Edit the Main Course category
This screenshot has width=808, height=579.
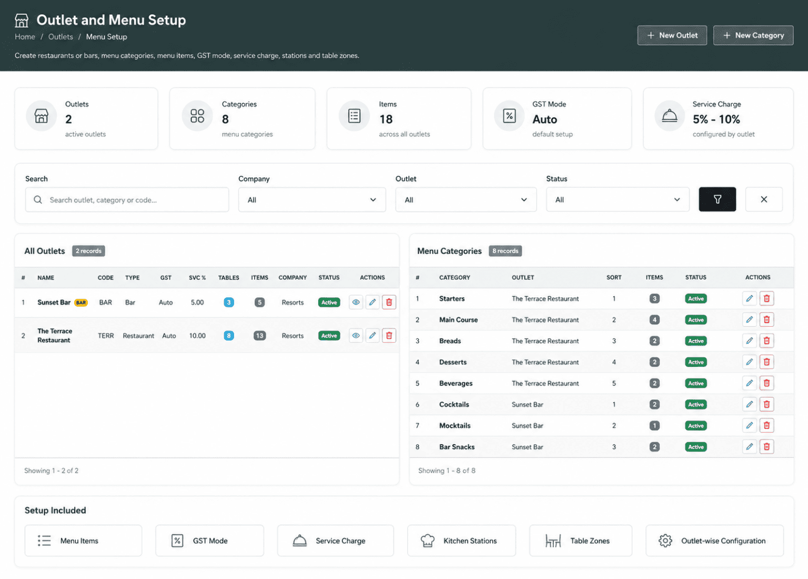(x=750, y=320)
